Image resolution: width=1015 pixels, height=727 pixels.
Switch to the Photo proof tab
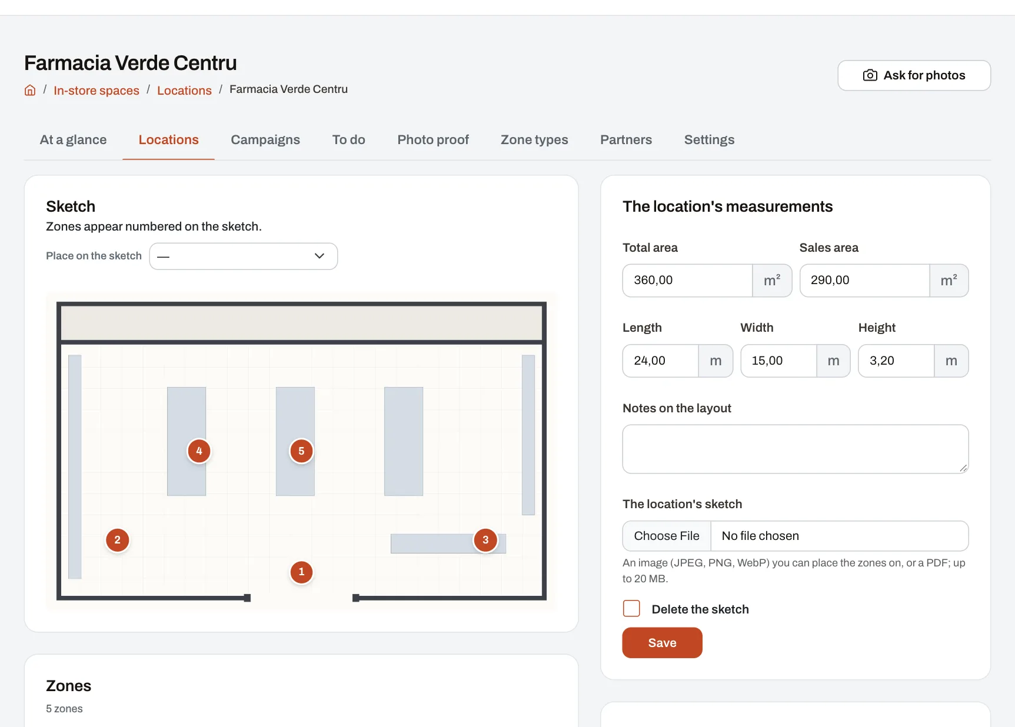(433, 140)
